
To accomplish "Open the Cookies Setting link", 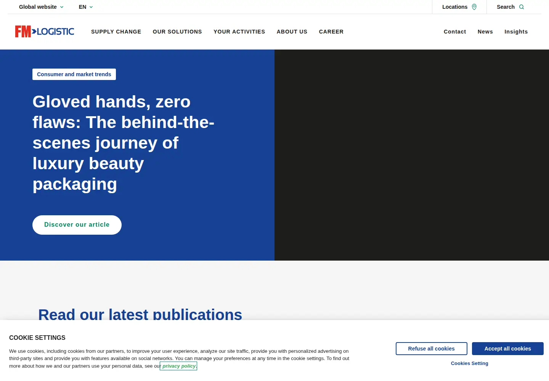I will click(x=470, y=363).
